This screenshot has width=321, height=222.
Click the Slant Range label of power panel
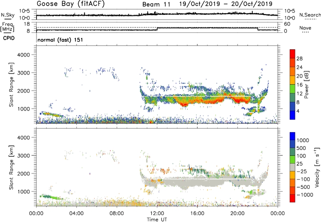11,85
